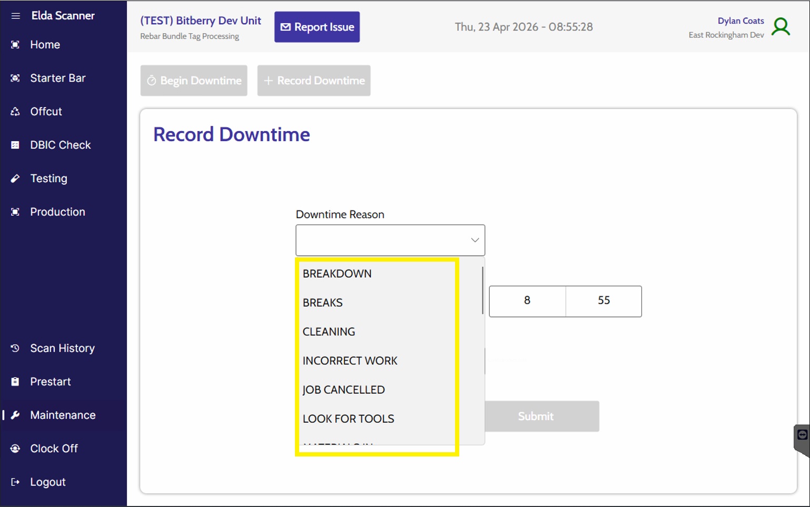This screenshot has width=810, height=507.
Task: Click the Clock Off icon
Action: coord(15,449)
